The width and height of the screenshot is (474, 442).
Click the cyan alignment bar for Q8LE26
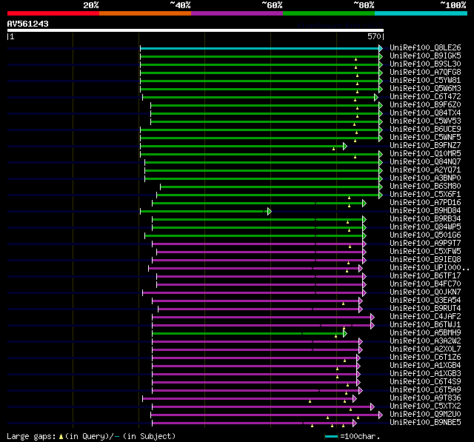pos(260,48)
